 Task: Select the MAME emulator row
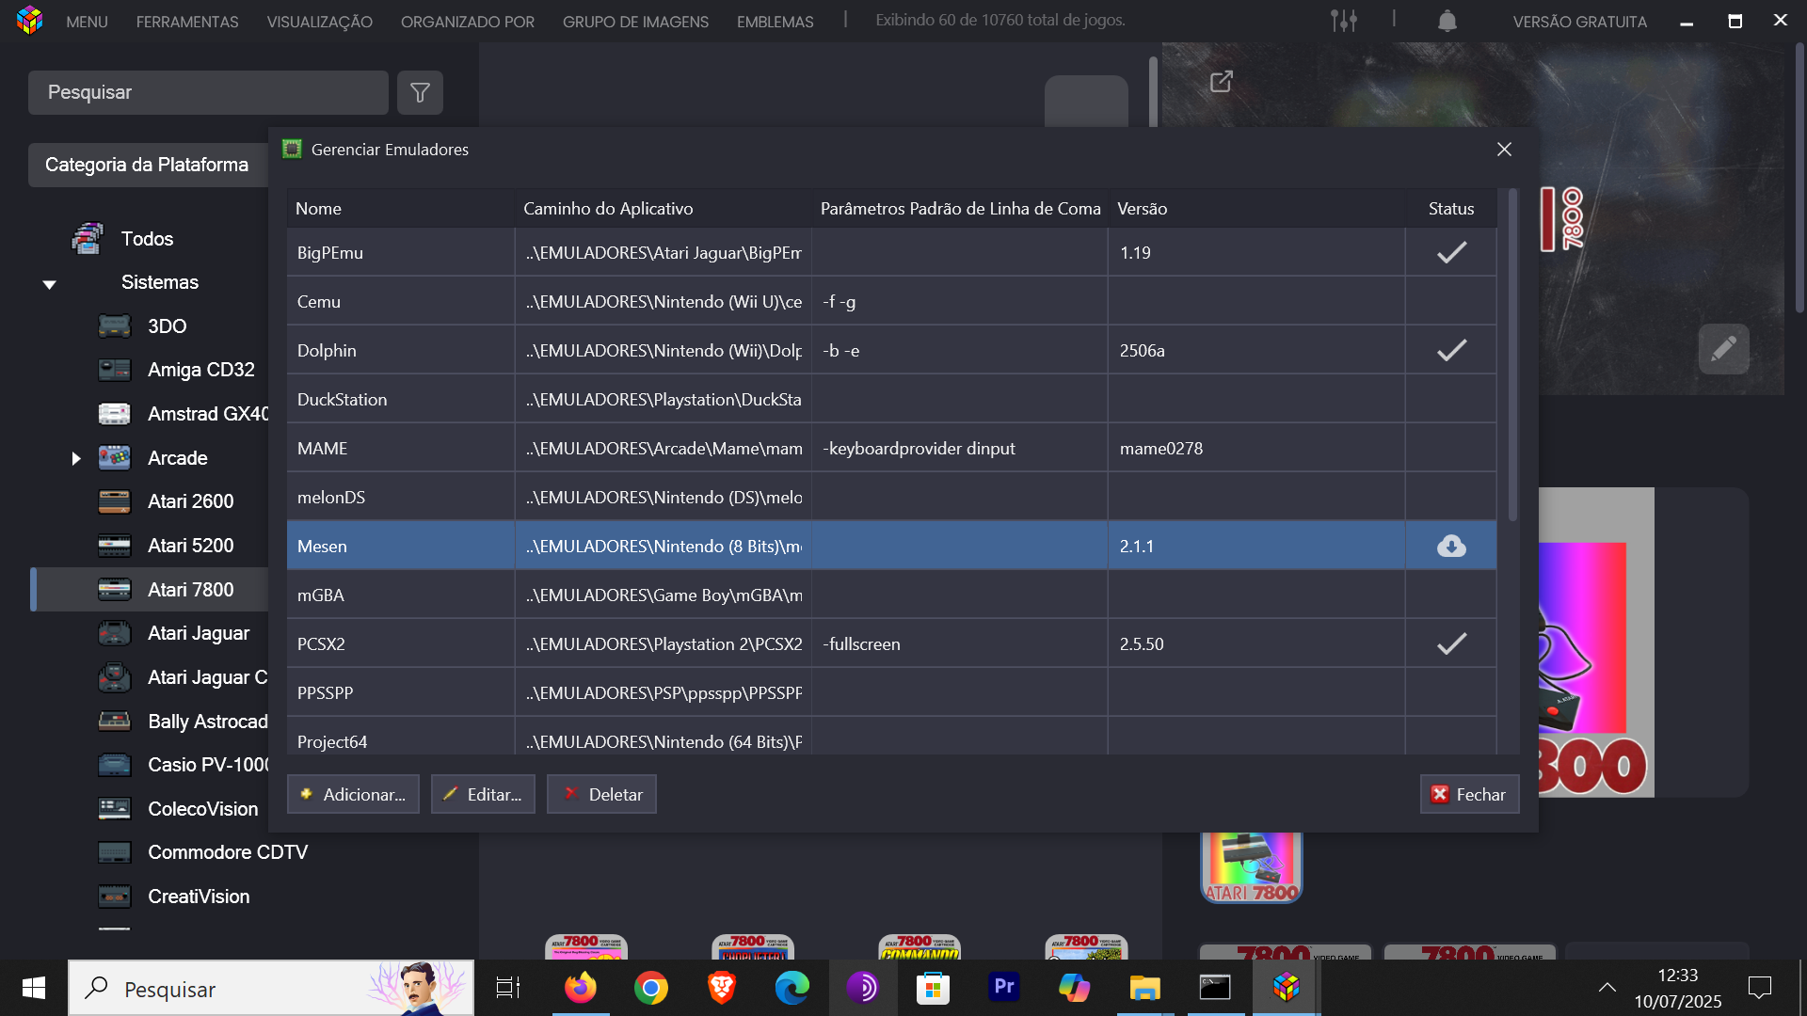point(891,448)
